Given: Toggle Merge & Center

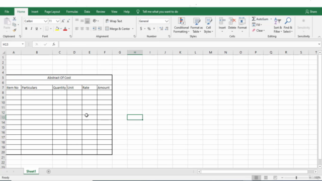Looking at the screenshot, I should pyautogui.click(x=118, y=29).
